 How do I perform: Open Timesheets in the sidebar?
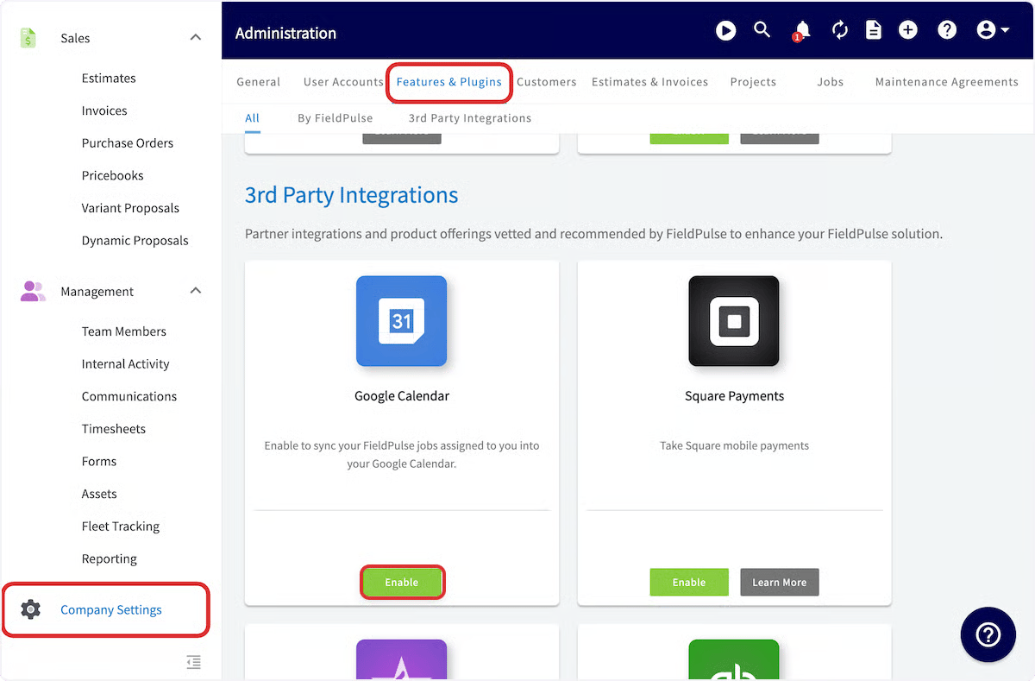point(114,429)
